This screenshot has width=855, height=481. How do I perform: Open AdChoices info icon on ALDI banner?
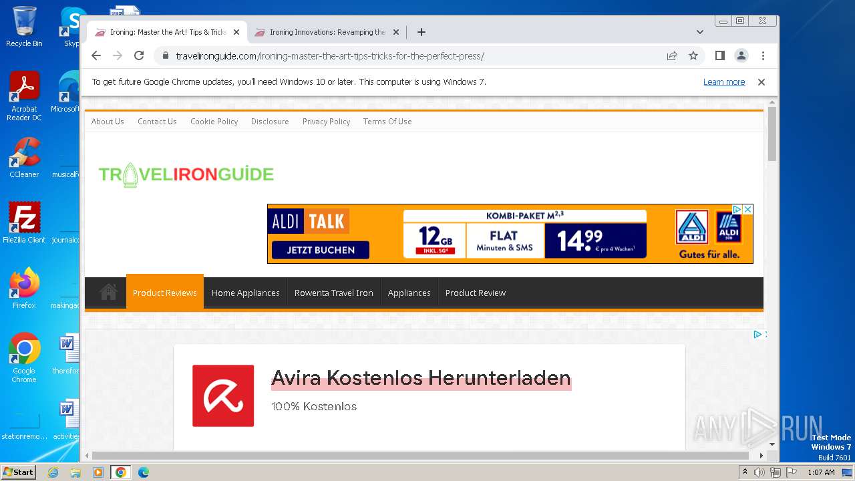point(737,209)
